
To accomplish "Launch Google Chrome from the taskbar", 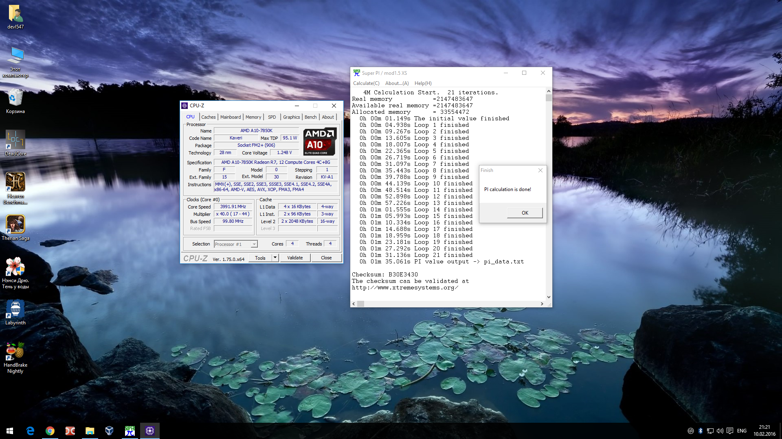I will pos(50,431).
